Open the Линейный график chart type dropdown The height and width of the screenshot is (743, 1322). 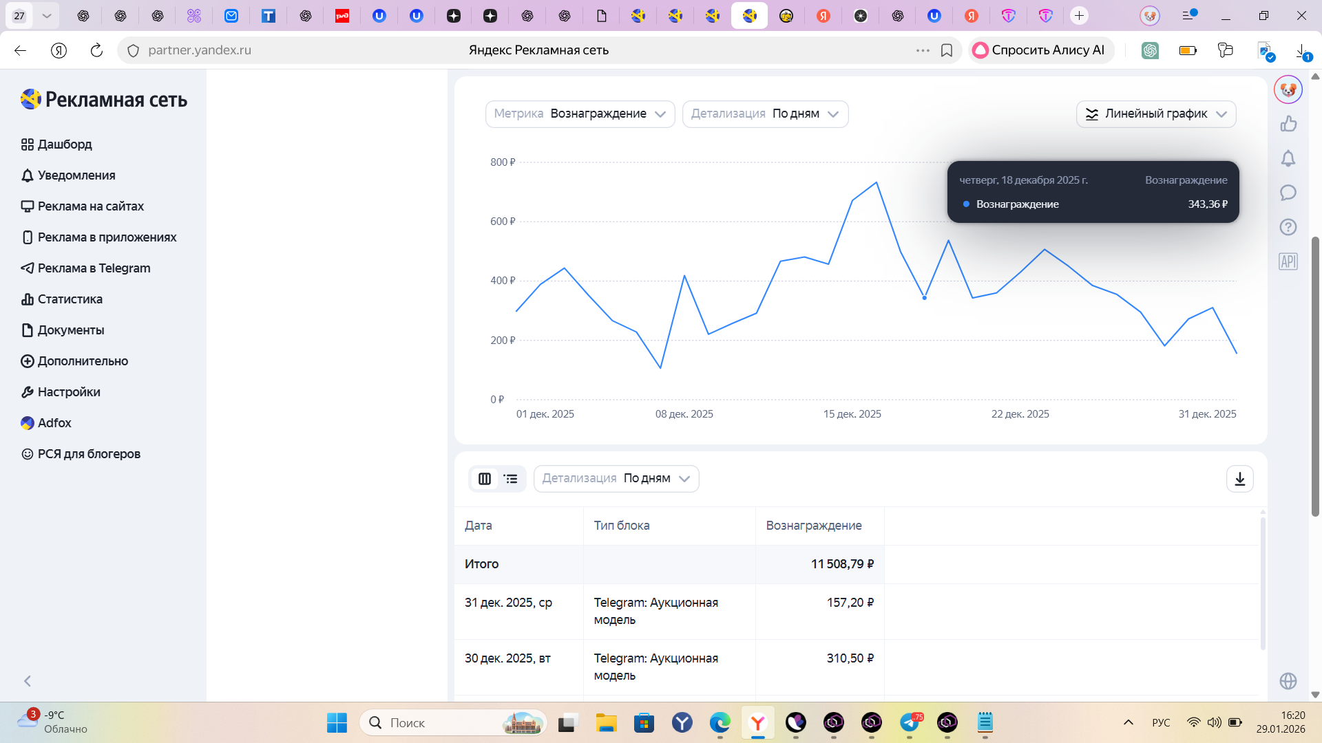[1155, 114]
